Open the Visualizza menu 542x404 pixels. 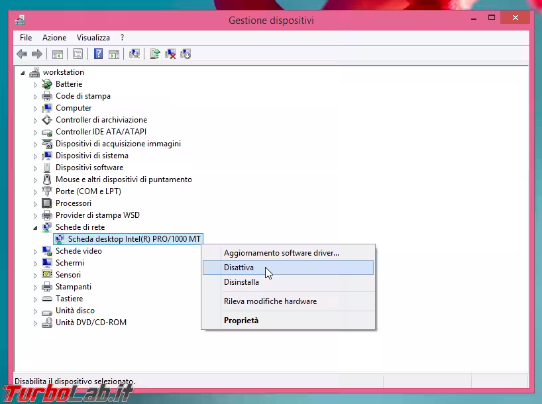(93, 38)
